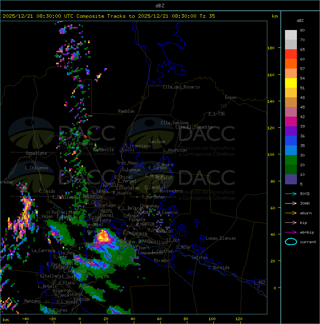Select the bright yellow 51-54 dBZ swatch
Viewport: 320px width, 324px height.
pyautogui.click(x=291, y=83)
